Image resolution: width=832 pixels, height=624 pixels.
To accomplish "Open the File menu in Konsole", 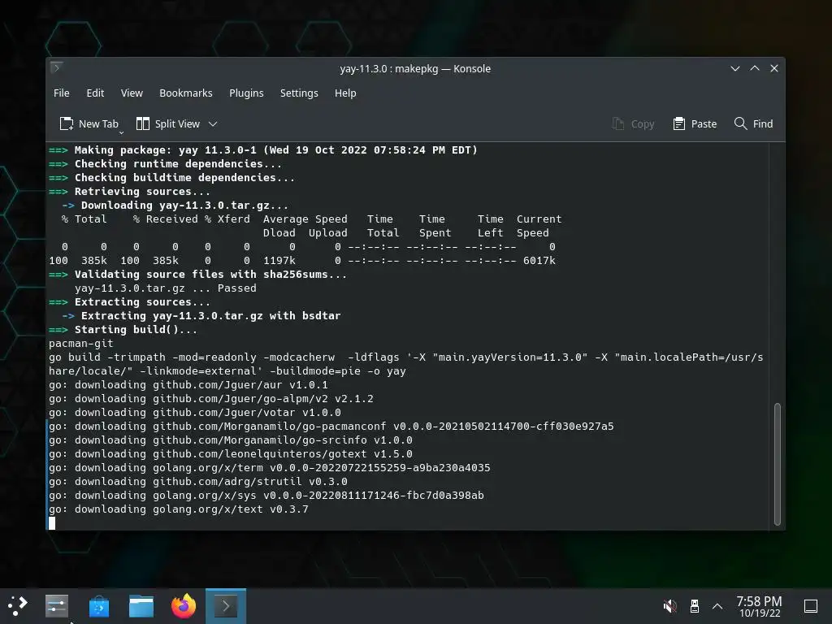I will pos(62,93).
